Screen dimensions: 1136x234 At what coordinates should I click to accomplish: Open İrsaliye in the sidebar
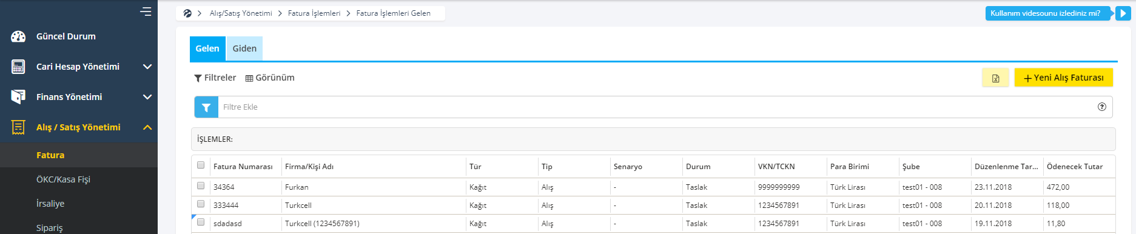(x=50, y=204)
